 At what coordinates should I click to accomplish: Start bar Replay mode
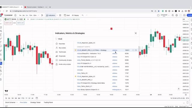(x=75, y=15)
